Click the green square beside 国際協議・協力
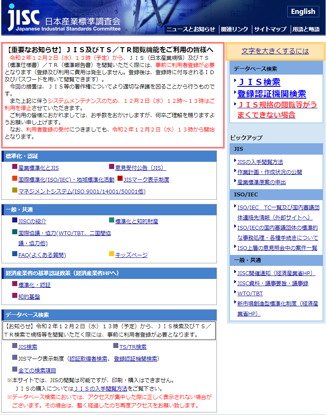The height and width of the screenshot is (415, 326). tap(15, 232)
